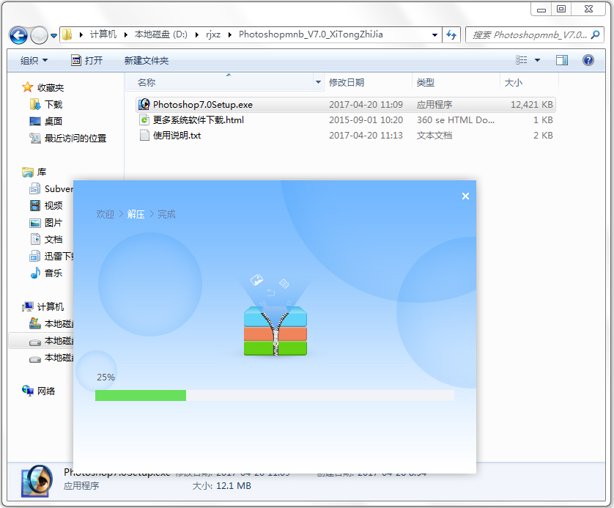Click the 360 browser HTML file icon
The image size is (614, 508).
pos(144,119)
